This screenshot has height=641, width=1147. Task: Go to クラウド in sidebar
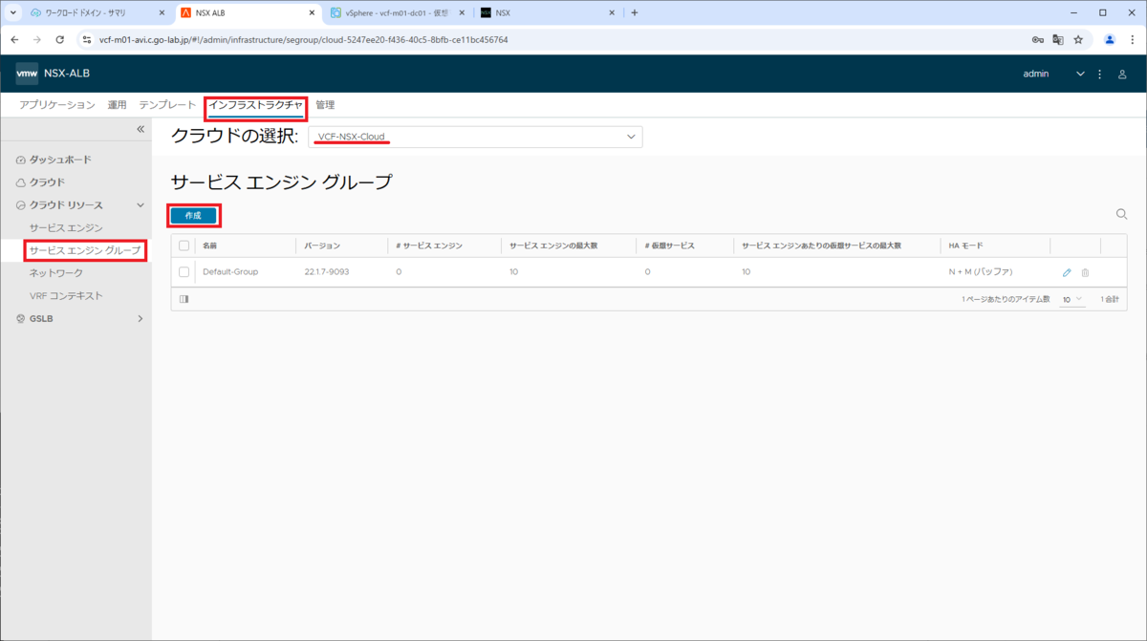[47, 182]
